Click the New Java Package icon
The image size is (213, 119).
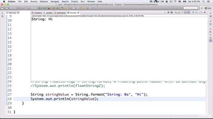click(53, 8)
